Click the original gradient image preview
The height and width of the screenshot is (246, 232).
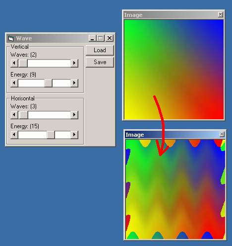click(x=174, y=70)
